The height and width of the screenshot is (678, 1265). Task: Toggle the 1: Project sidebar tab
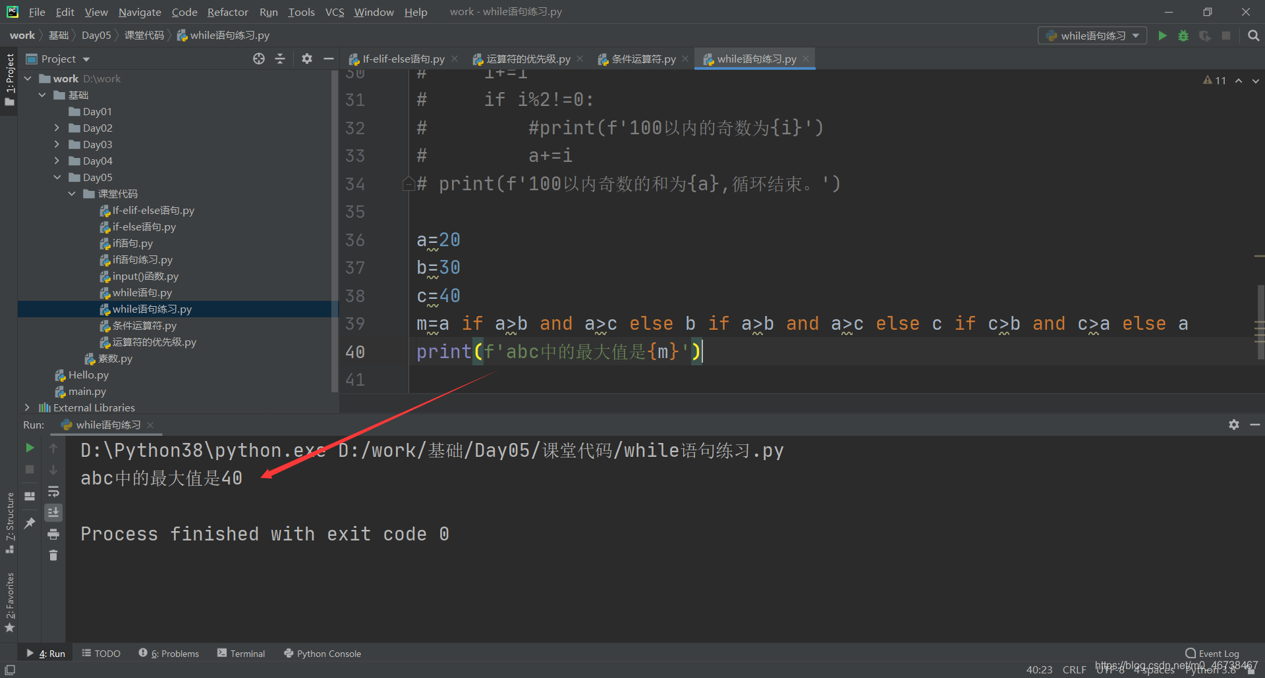(9, 79)
